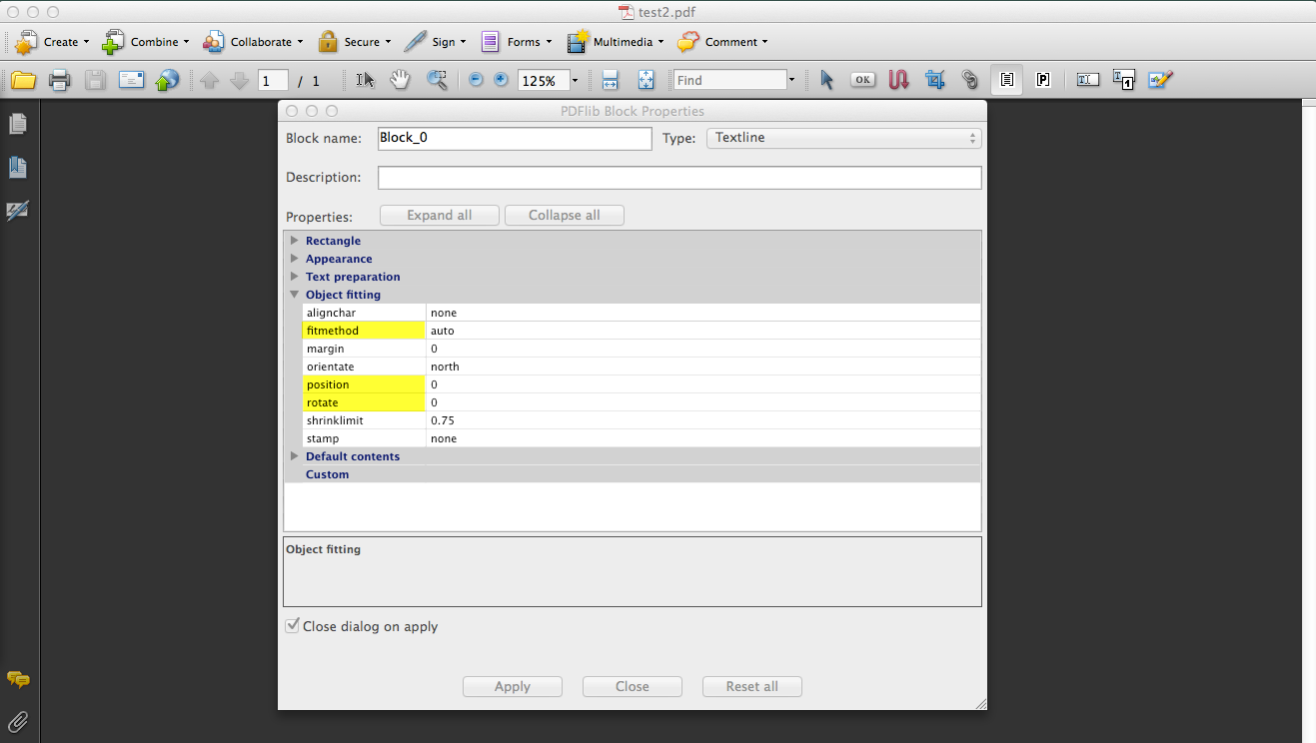1316x743 pixels.
Task: Expand the Rectangle properties group
Action: 294,241
